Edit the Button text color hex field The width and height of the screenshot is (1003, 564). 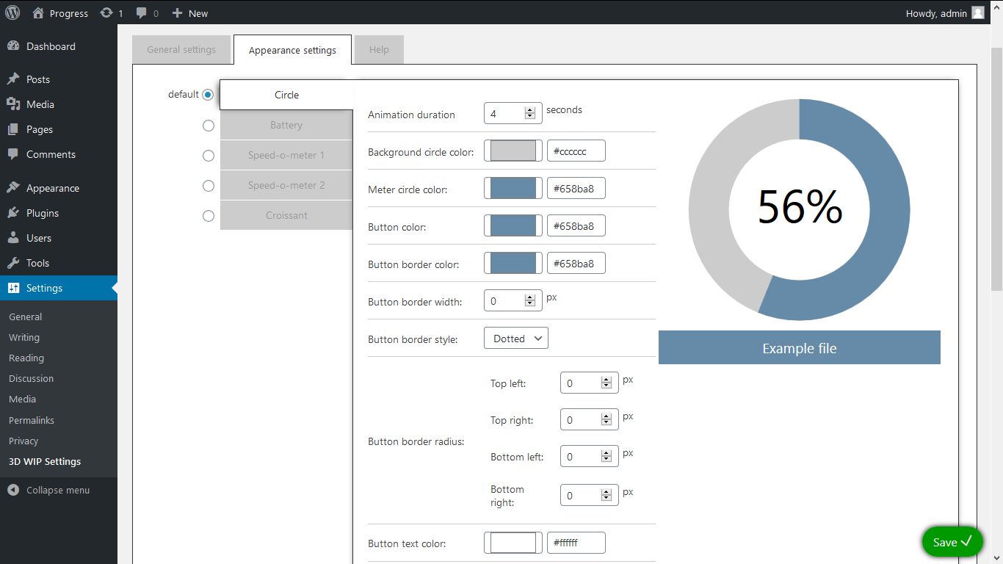point(576,543)
